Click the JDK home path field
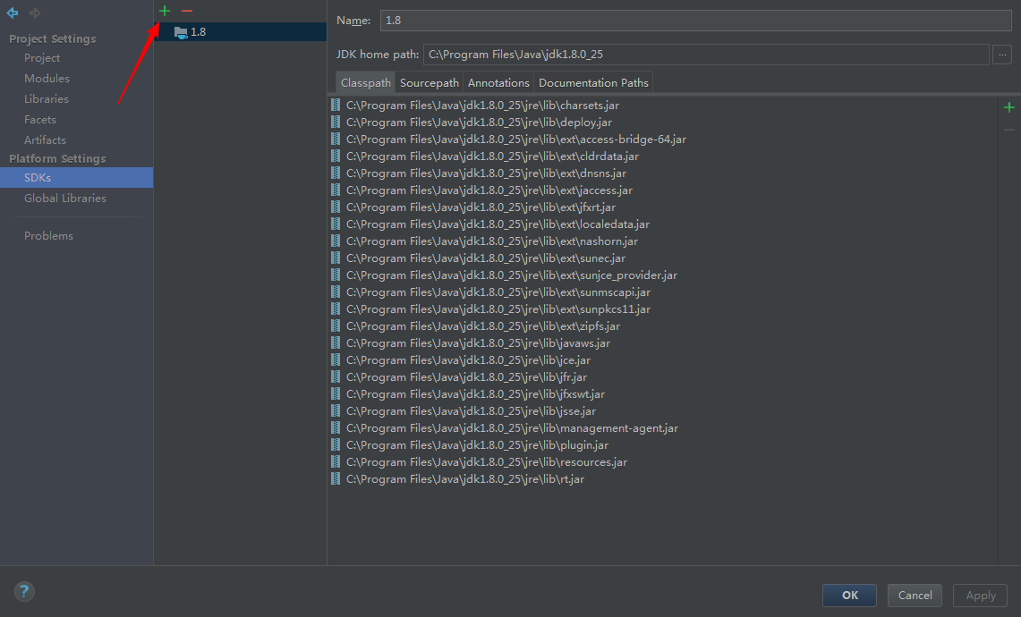Screen dimensions: 1021x617 [x=705, y=55]
